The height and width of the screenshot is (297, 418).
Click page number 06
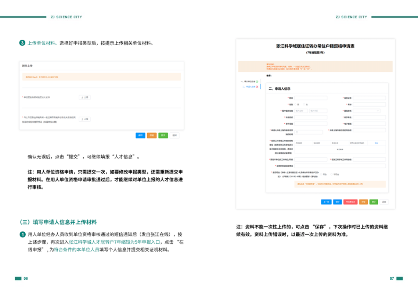click(x=26, y=279)
